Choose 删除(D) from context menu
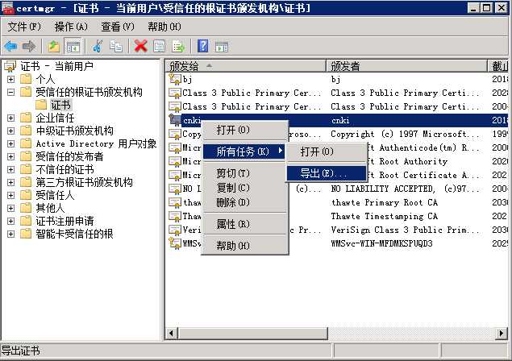 (x=245, y=203)
